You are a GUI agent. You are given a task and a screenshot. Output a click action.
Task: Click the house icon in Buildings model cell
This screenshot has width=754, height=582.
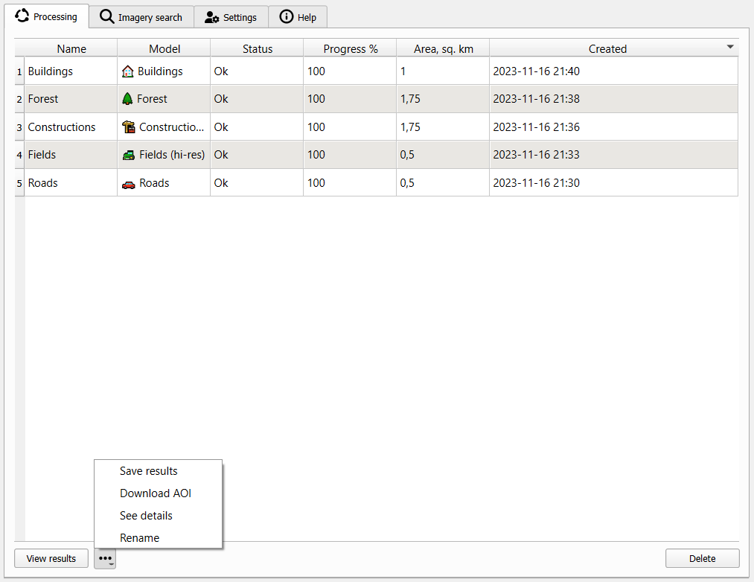(127, 71)
